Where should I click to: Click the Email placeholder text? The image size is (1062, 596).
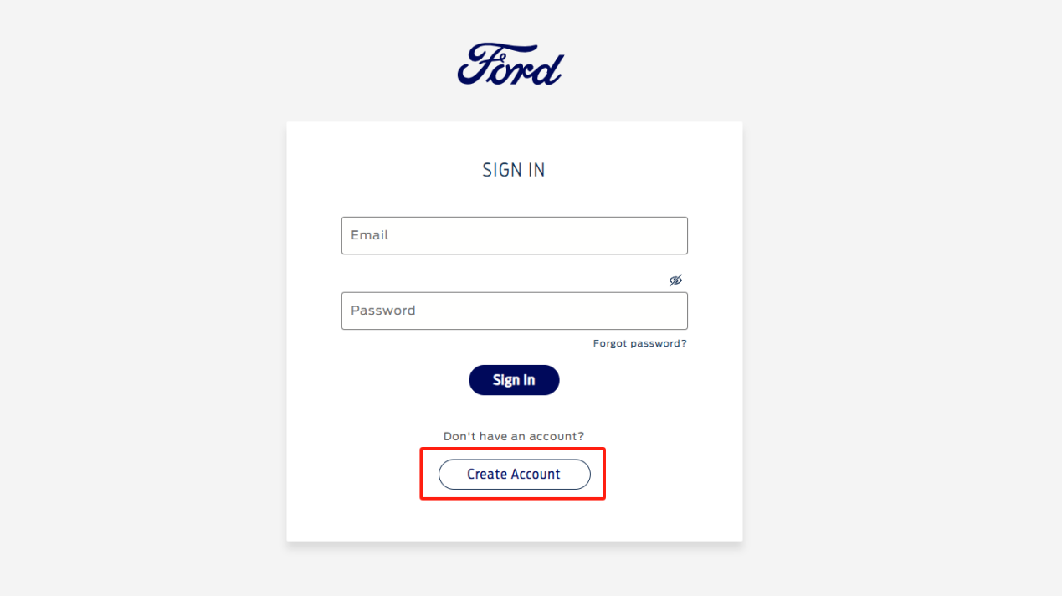click(370, 235)
